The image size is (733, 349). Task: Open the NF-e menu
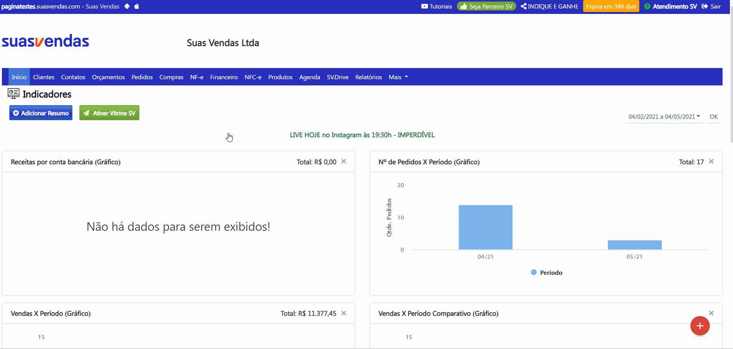pos(197,77)
